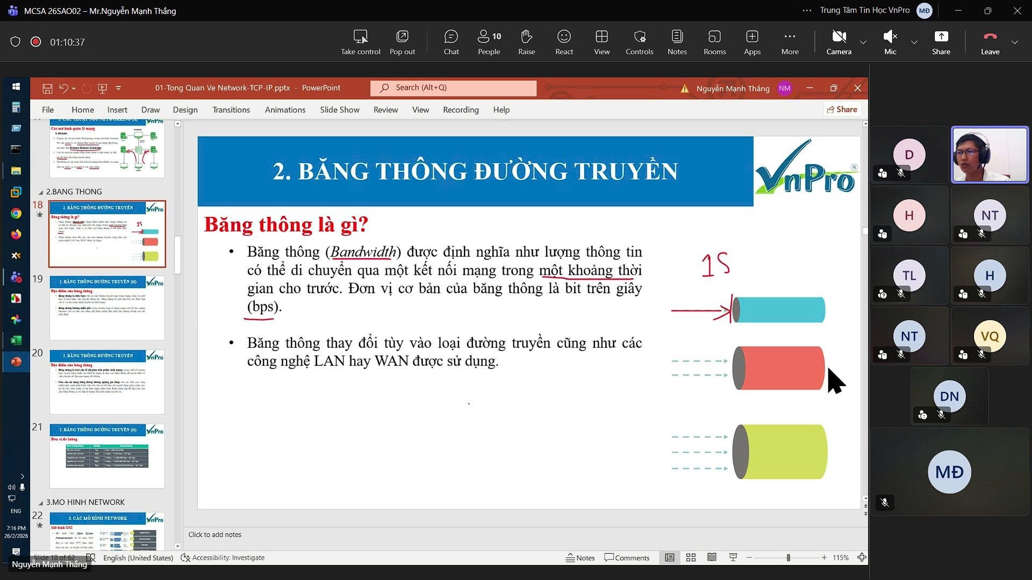Open Leave options dropdown arrow
This screenshot has width=1032, height=580.
click(1015, 42)
